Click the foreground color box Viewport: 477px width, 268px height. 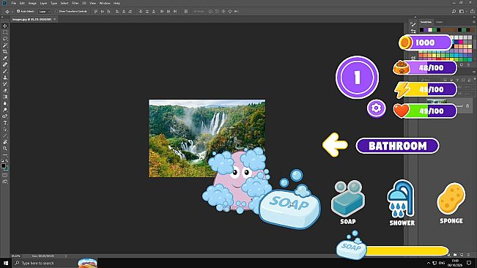[x=3, y=166]
